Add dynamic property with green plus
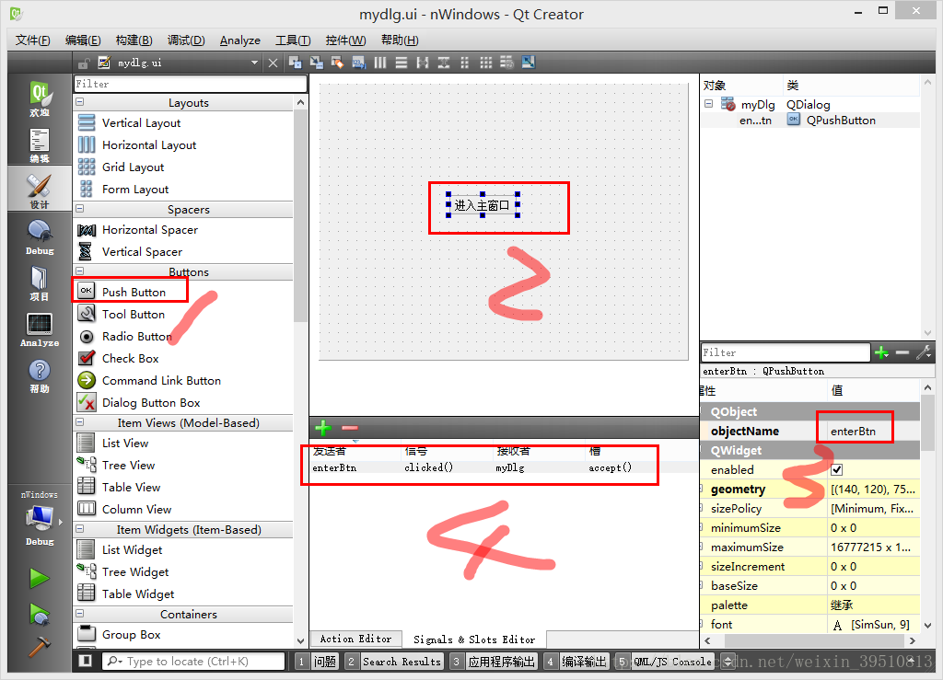The width and height of the screenshot is (943, 680). (x=881, y=353)
